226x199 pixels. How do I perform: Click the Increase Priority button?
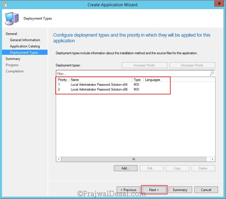point(144,65)
